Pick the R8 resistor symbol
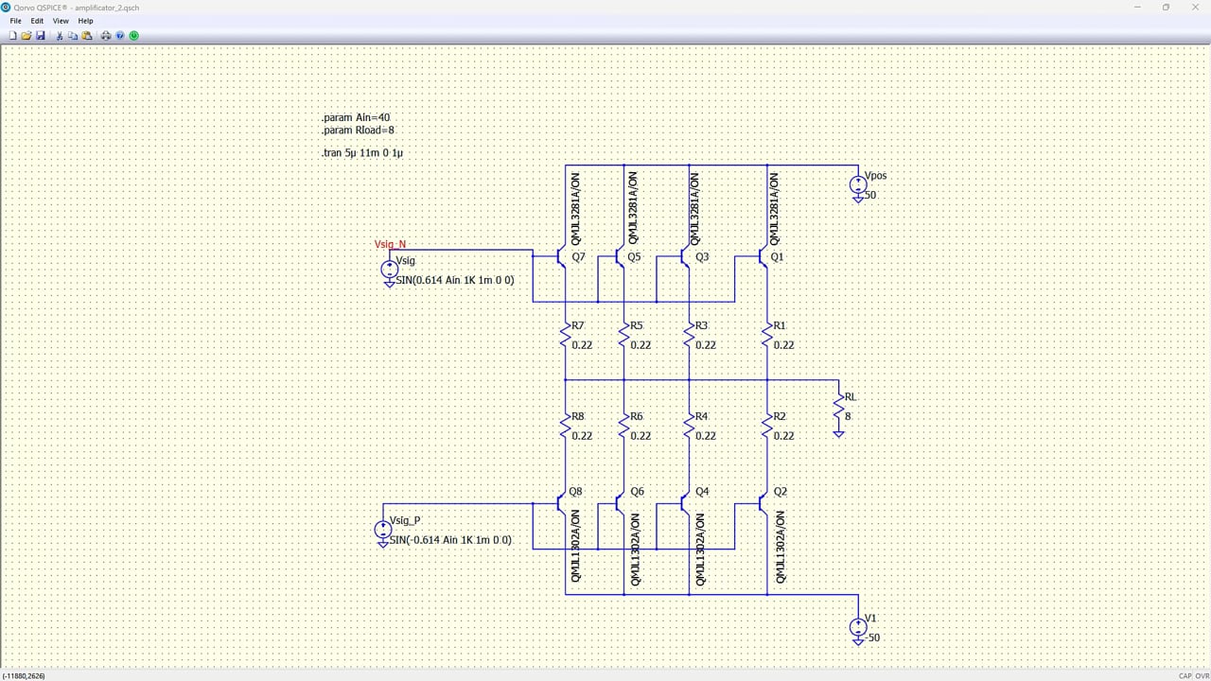The image size is (1211, 681). click(565, 426)
